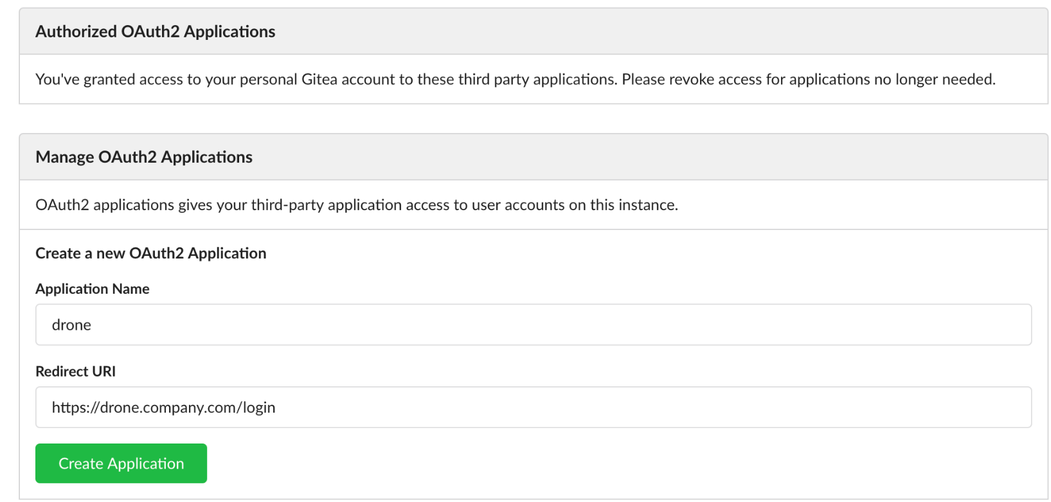Place cursor on the 'drone' text
The image size is (1051, 502).
click(71, 325)
